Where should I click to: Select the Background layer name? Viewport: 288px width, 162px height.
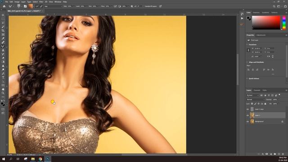(259, 121)
